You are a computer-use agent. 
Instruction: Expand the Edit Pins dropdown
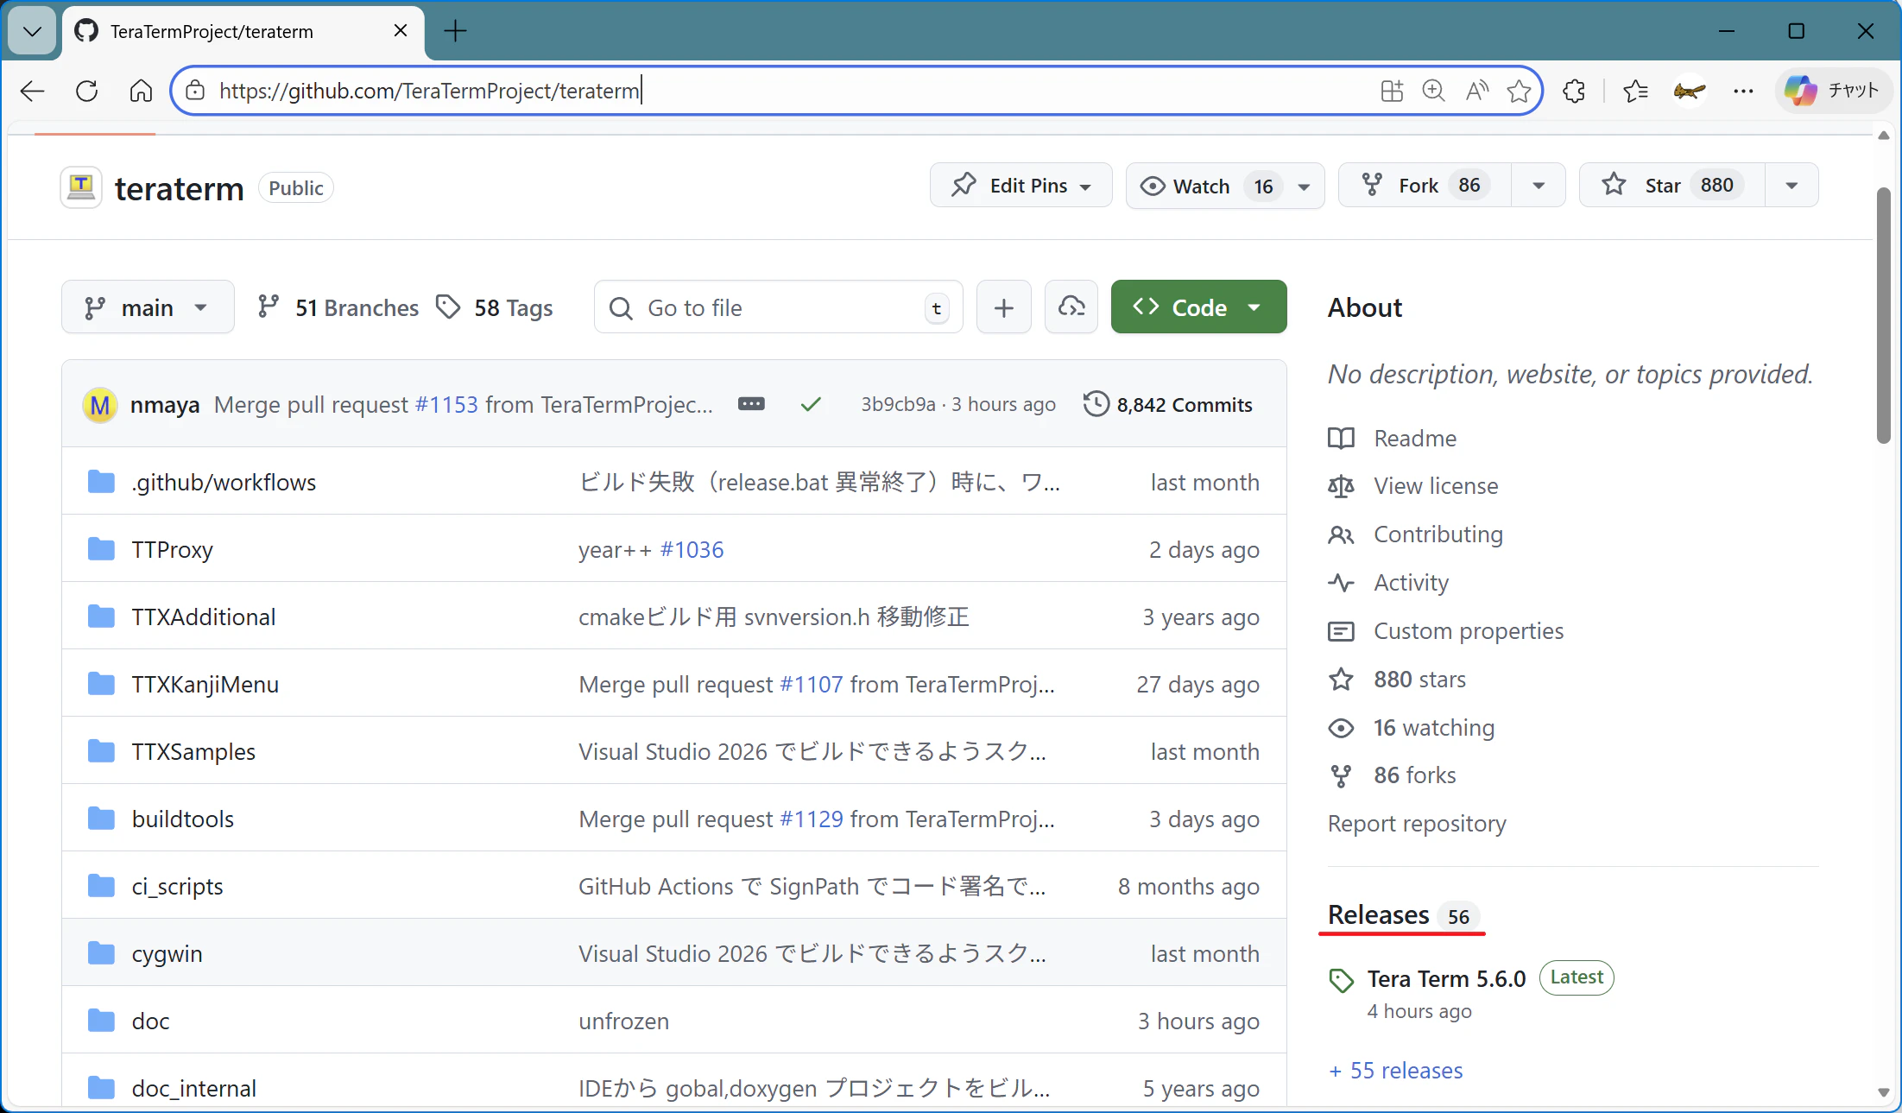pyautogui.click(x=1021, y=186)
